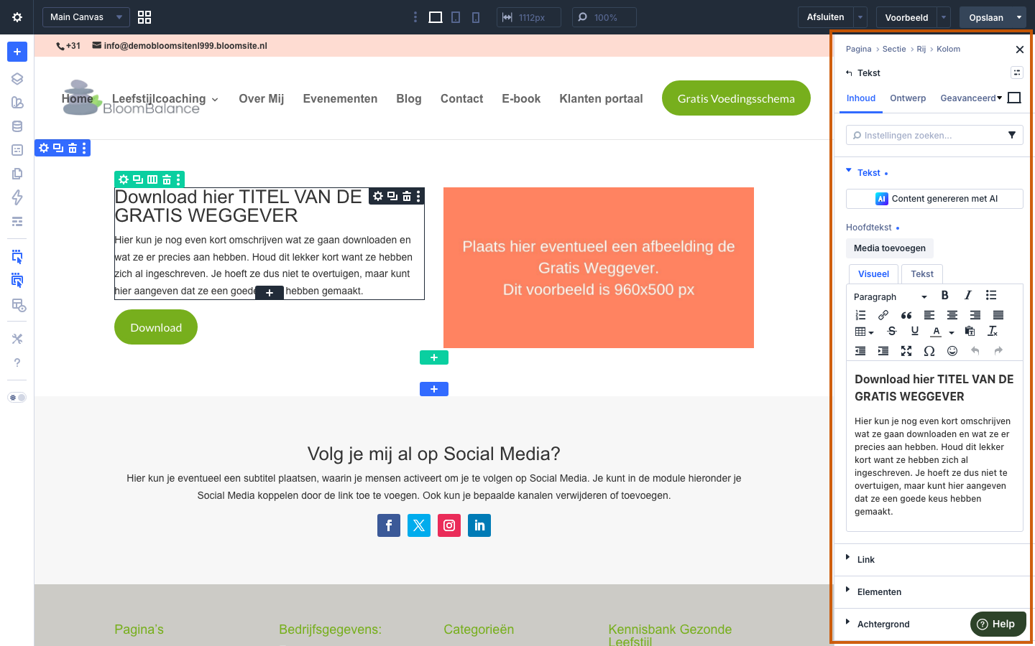The height and width of the screenshot is (646, 1035).
Task: Switch to Ontwerp tab
Action: pyautogui.click(x=908, y=98)
